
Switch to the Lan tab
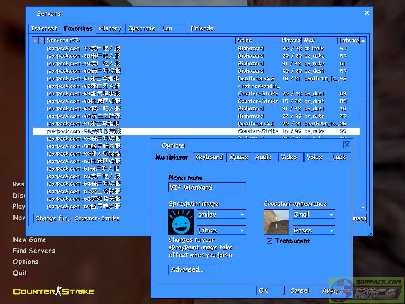[x=174, y=28]
